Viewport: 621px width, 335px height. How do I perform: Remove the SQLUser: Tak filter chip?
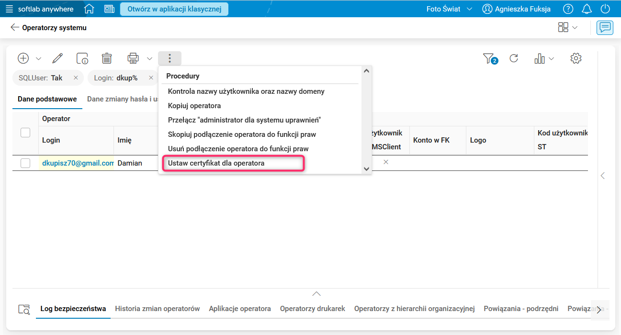76,78
